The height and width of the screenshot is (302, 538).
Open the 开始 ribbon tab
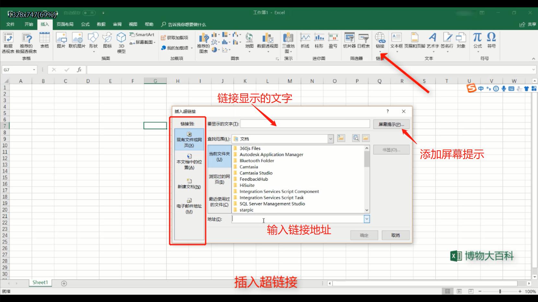point(29,24)
